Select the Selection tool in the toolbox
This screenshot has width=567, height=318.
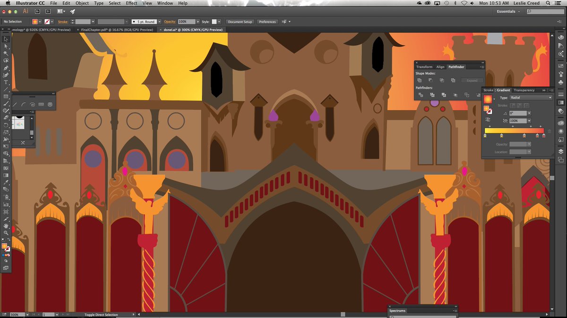coord(6,39)
